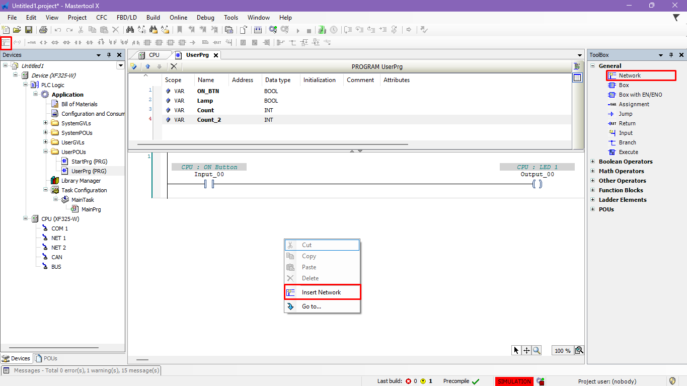Click the 100 % zoom level button
This screenshot has height=386, width=687.
(562, 351)
